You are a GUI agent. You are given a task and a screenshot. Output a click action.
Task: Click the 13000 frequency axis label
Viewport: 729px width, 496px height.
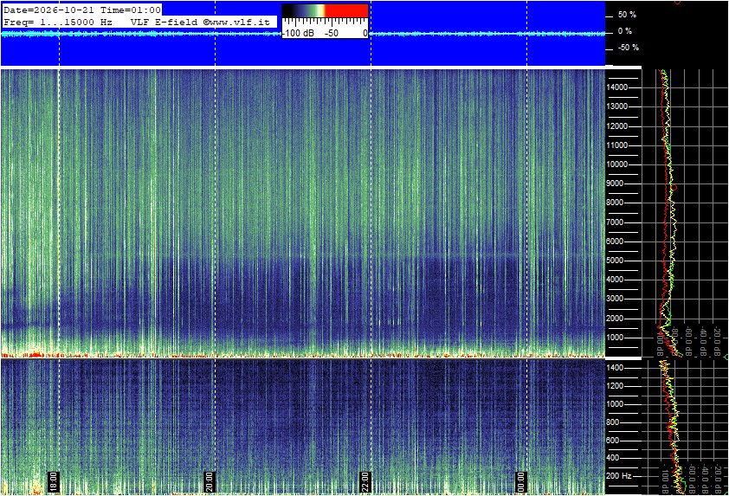tap(616, 106)
